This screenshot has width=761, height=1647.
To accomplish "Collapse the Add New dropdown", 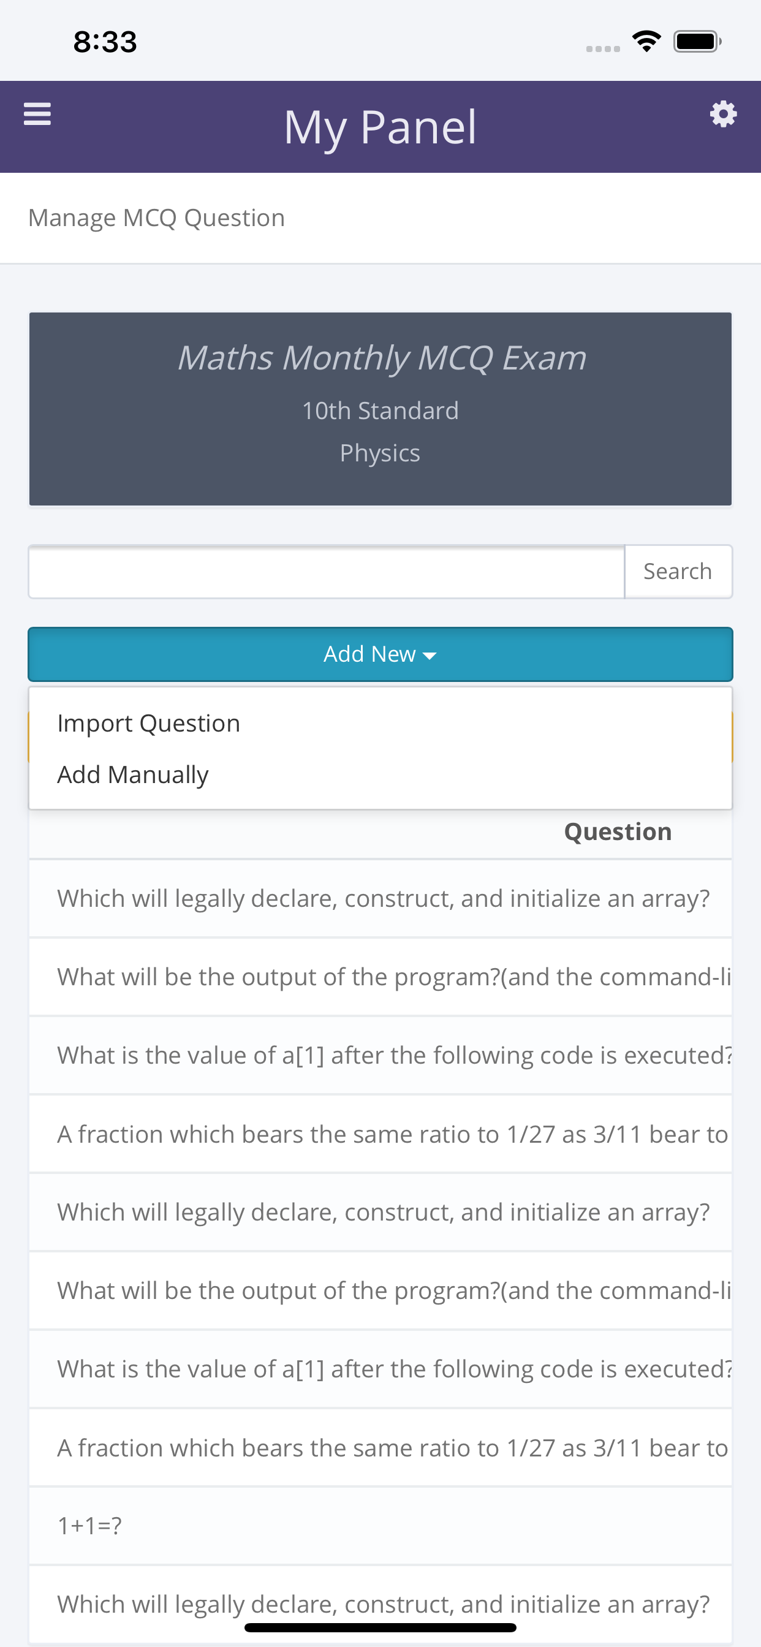I will tap(380, 654).
